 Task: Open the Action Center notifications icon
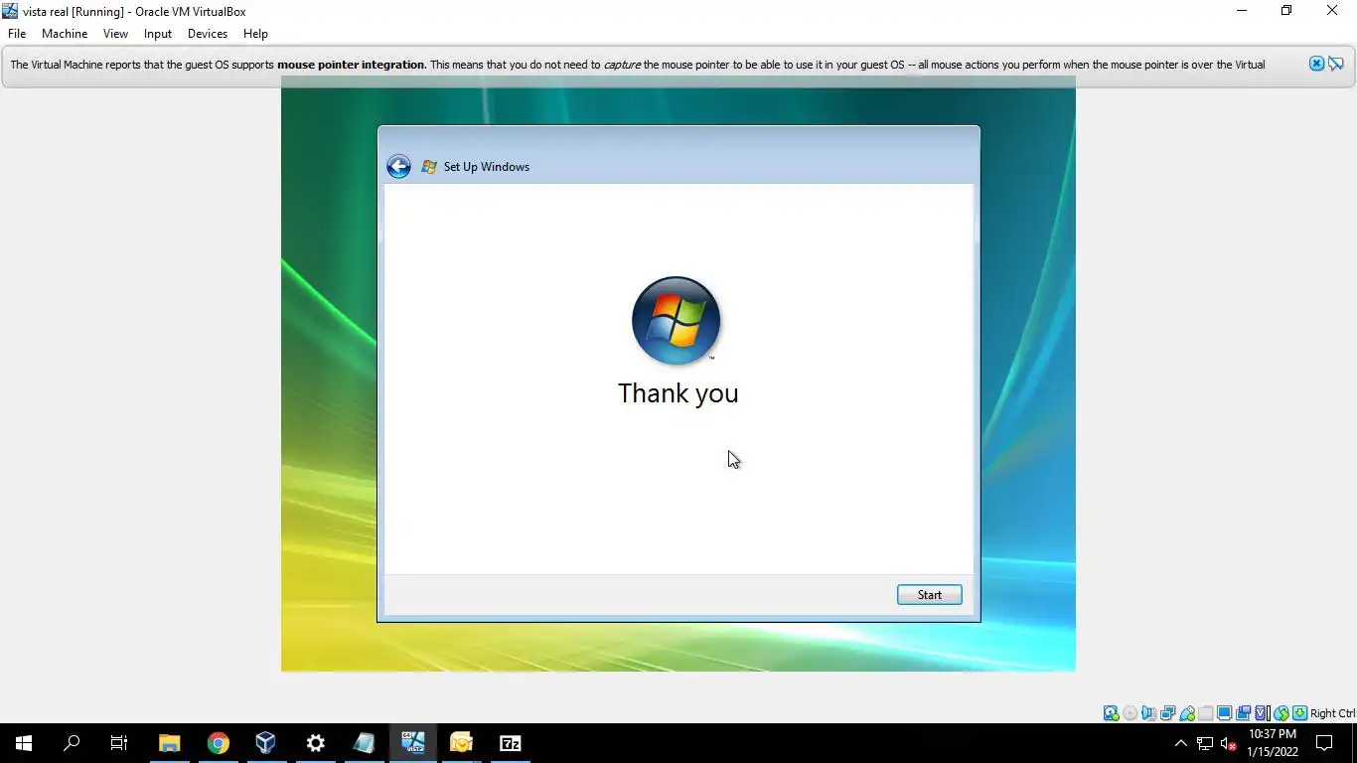click(x=1324, y=743)
